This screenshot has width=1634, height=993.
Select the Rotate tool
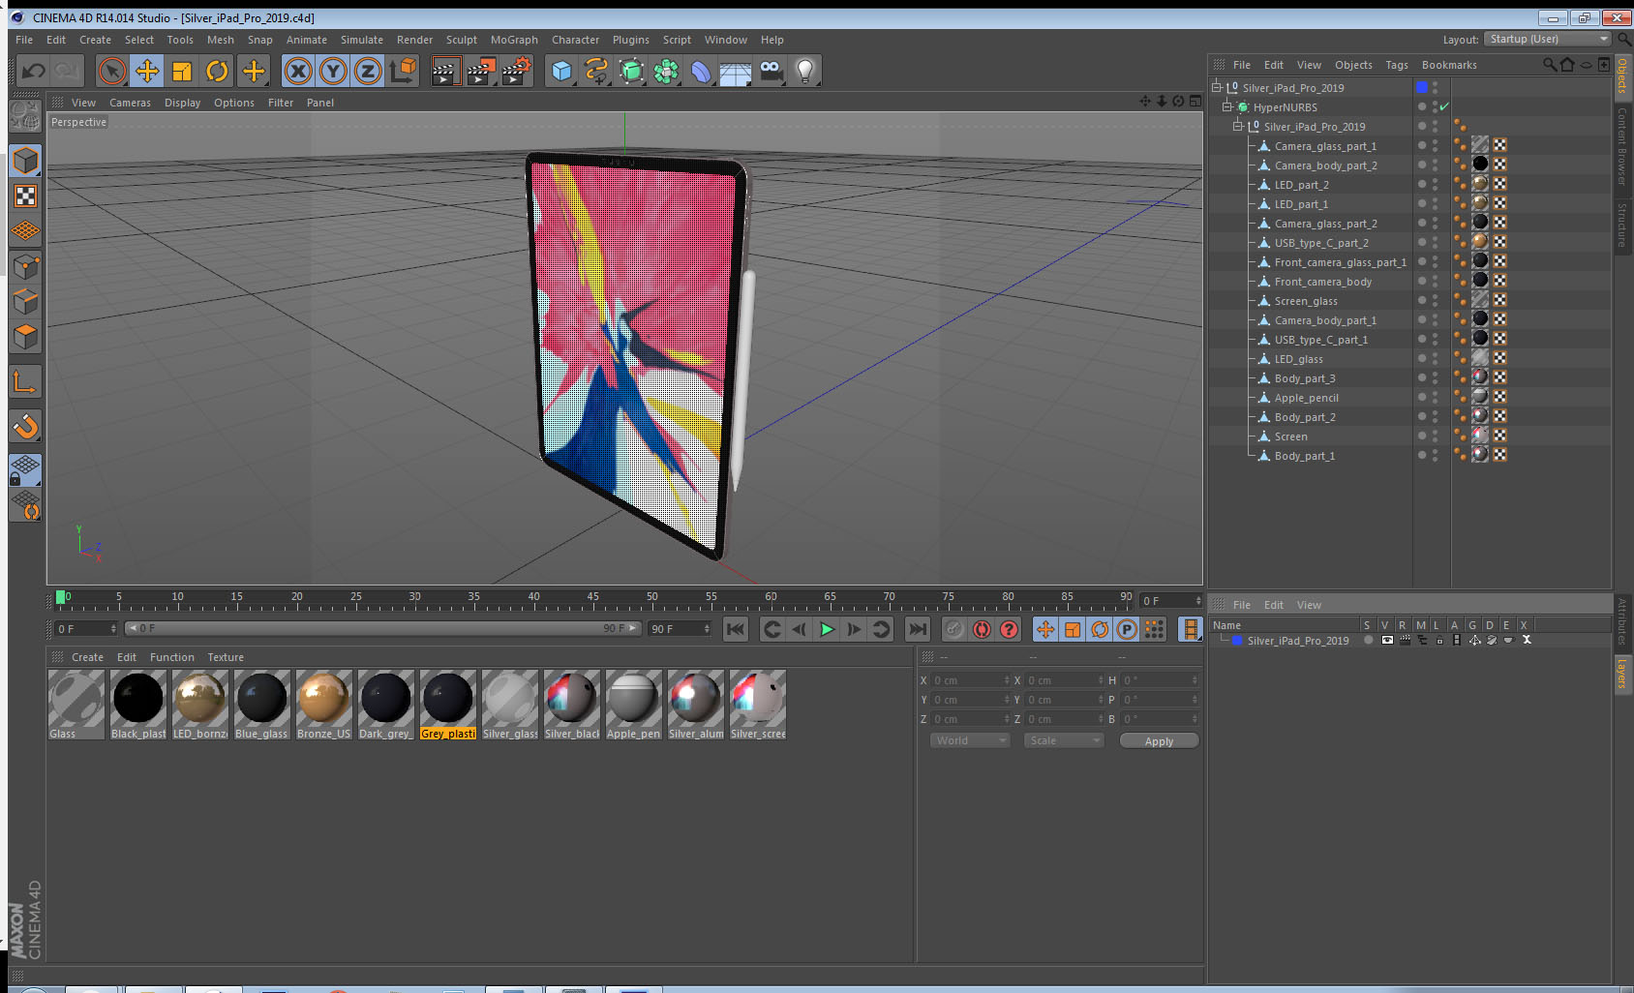point(218,71)
